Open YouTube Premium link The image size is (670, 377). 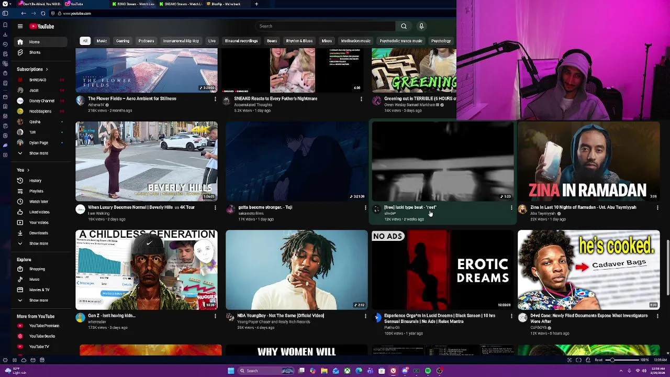point(41,326)
